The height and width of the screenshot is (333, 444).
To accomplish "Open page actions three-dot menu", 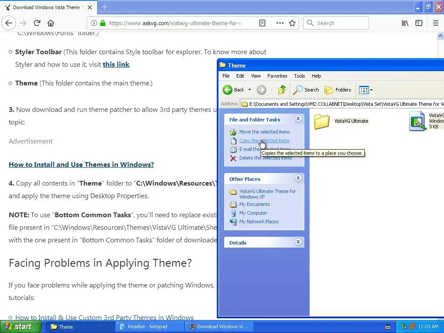I will pyautogui.click(x=280, y=23).
